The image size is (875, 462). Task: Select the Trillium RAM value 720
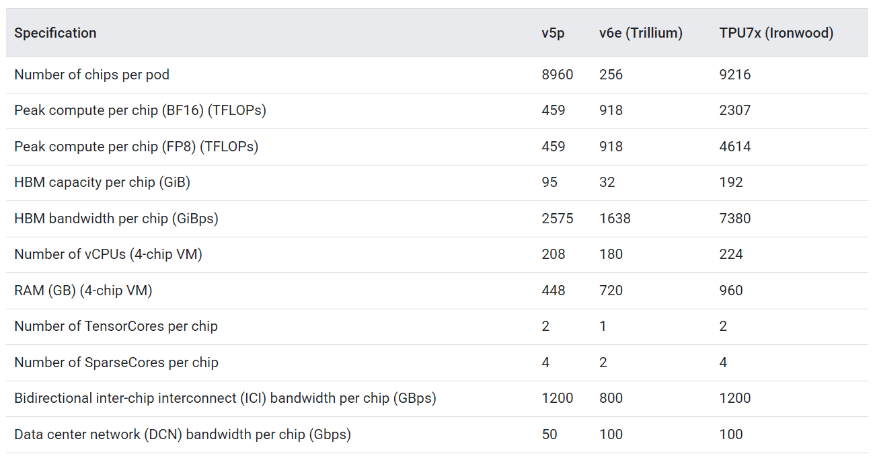(611, 291)
